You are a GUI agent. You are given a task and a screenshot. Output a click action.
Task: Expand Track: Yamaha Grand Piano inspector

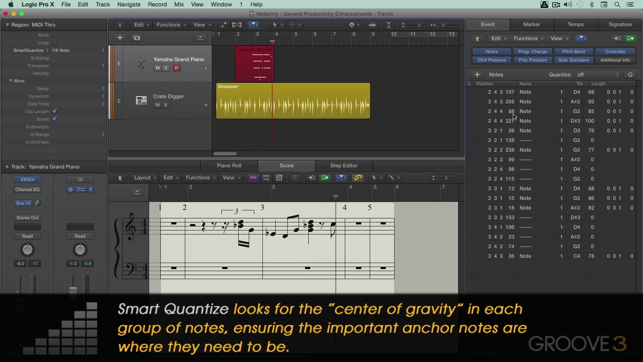coord(7,167)
